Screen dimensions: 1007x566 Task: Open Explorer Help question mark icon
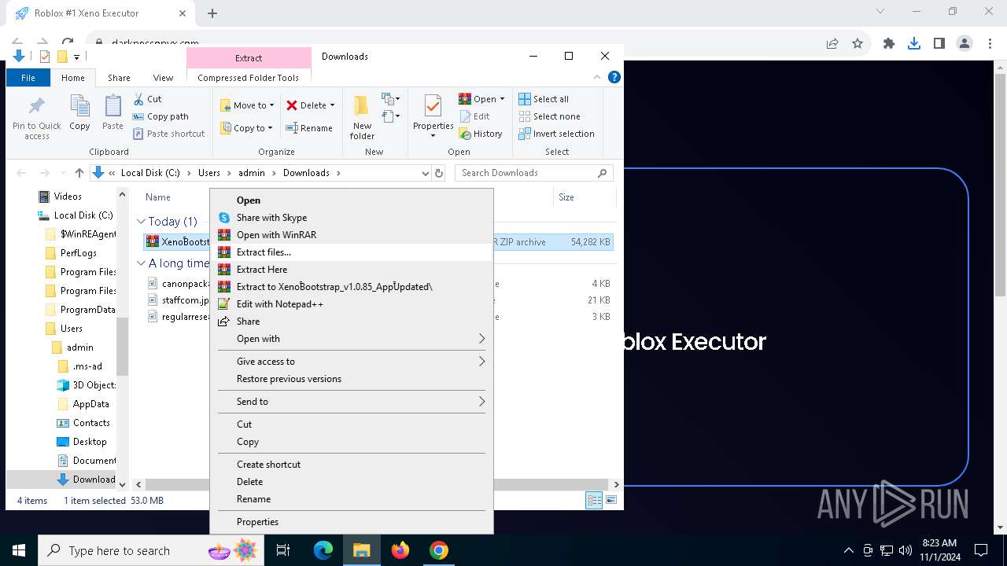(x=614, y=77)
